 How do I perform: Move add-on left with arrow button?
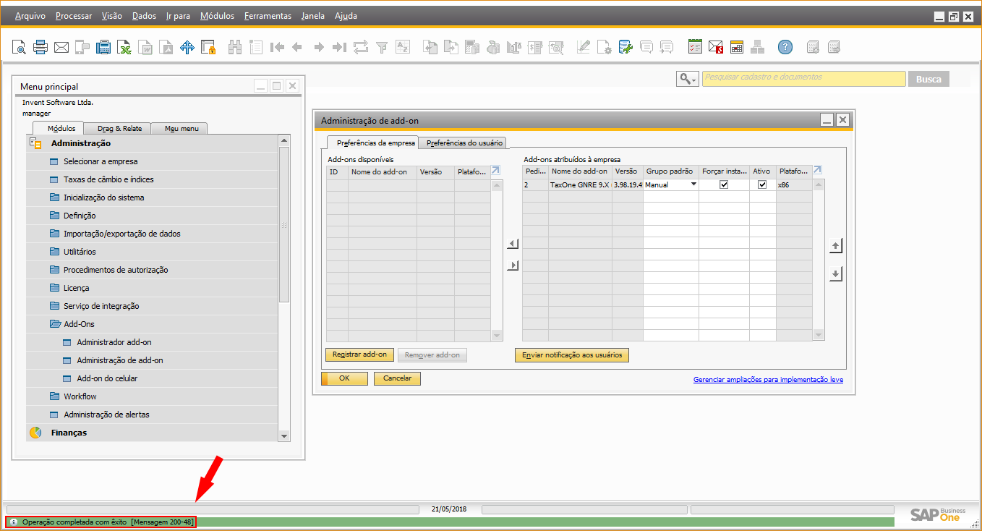point(513,244)
